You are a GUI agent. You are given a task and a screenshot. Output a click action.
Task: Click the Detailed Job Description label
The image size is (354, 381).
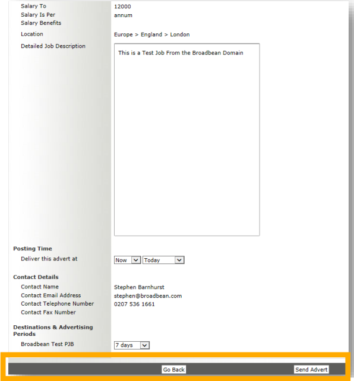click(53, 46)
